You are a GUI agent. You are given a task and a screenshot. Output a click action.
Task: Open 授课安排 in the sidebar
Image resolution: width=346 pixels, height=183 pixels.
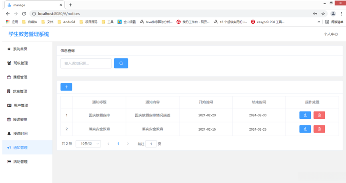27,120
